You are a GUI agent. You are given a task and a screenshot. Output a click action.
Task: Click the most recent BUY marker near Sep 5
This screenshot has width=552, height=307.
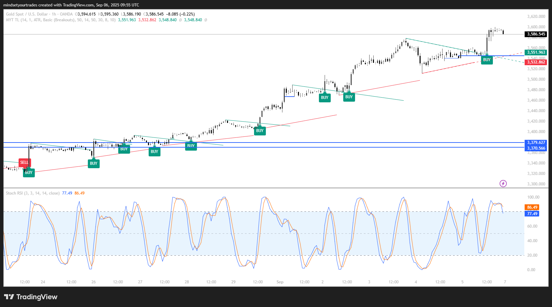[x=486, y=60]
